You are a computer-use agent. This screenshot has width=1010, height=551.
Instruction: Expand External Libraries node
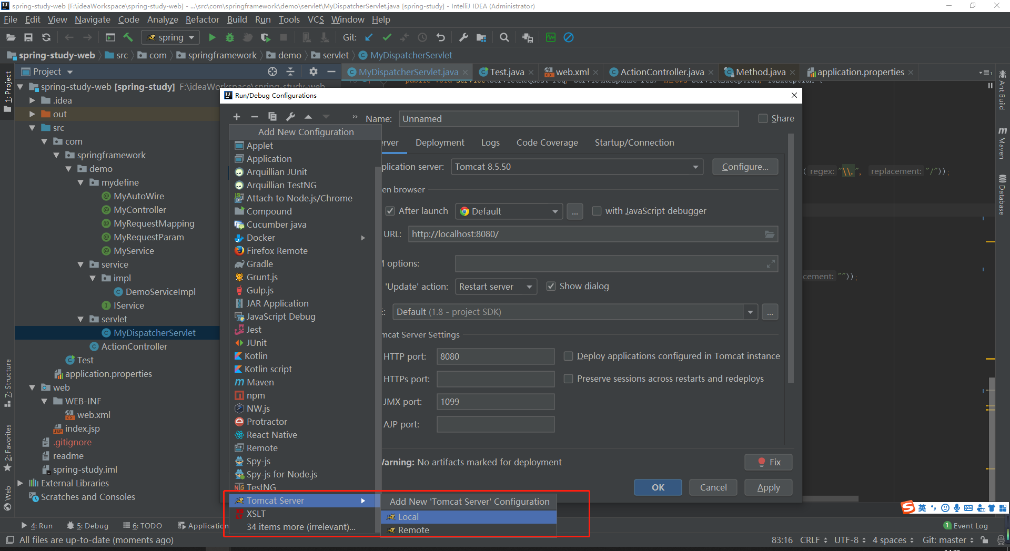tap(20, 483)
